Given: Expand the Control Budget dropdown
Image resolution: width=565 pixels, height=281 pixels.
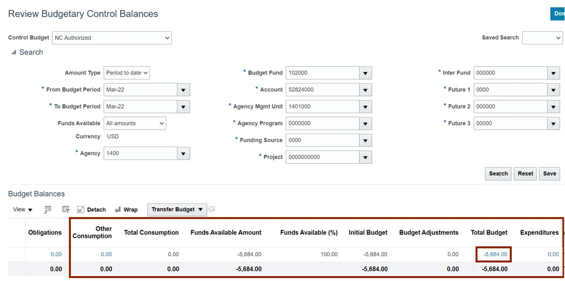Looking at the screenshot, I should coord(167,38).
